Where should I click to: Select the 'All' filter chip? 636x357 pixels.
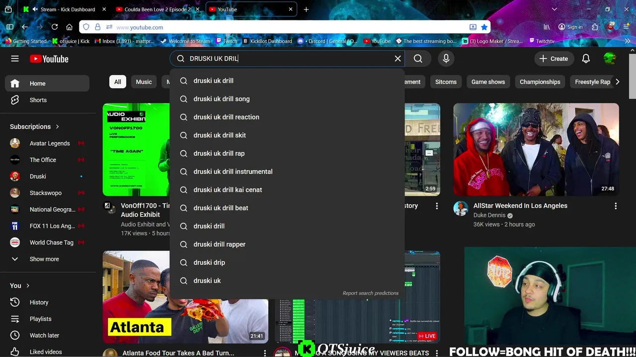tap(117, 82)
